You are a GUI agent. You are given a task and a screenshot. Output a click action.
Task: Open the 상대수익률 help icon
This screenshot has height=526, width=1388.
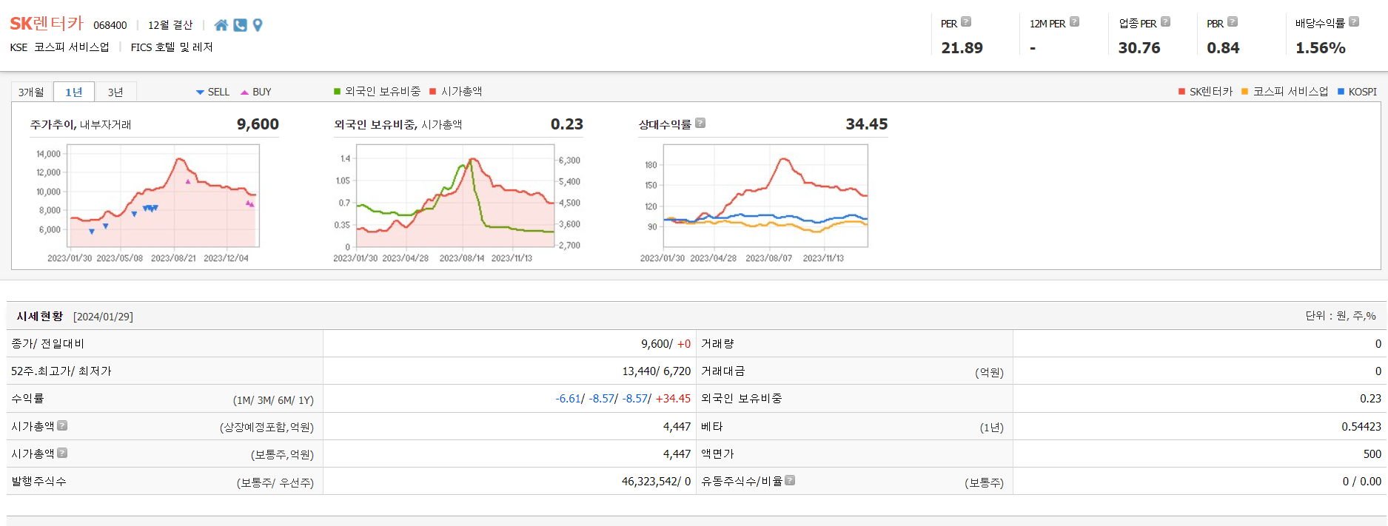coord(700,124)
